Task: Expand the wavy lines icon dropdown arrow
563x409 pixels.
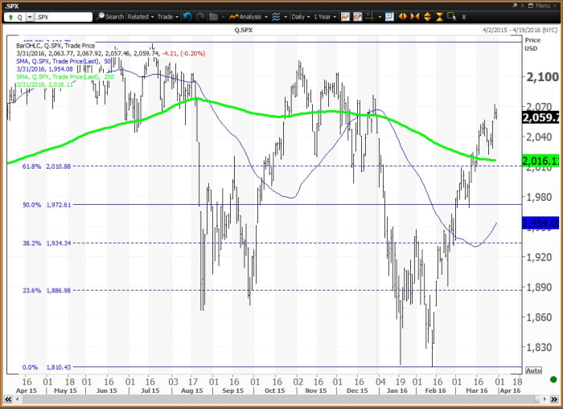Action: coord(286,17)
